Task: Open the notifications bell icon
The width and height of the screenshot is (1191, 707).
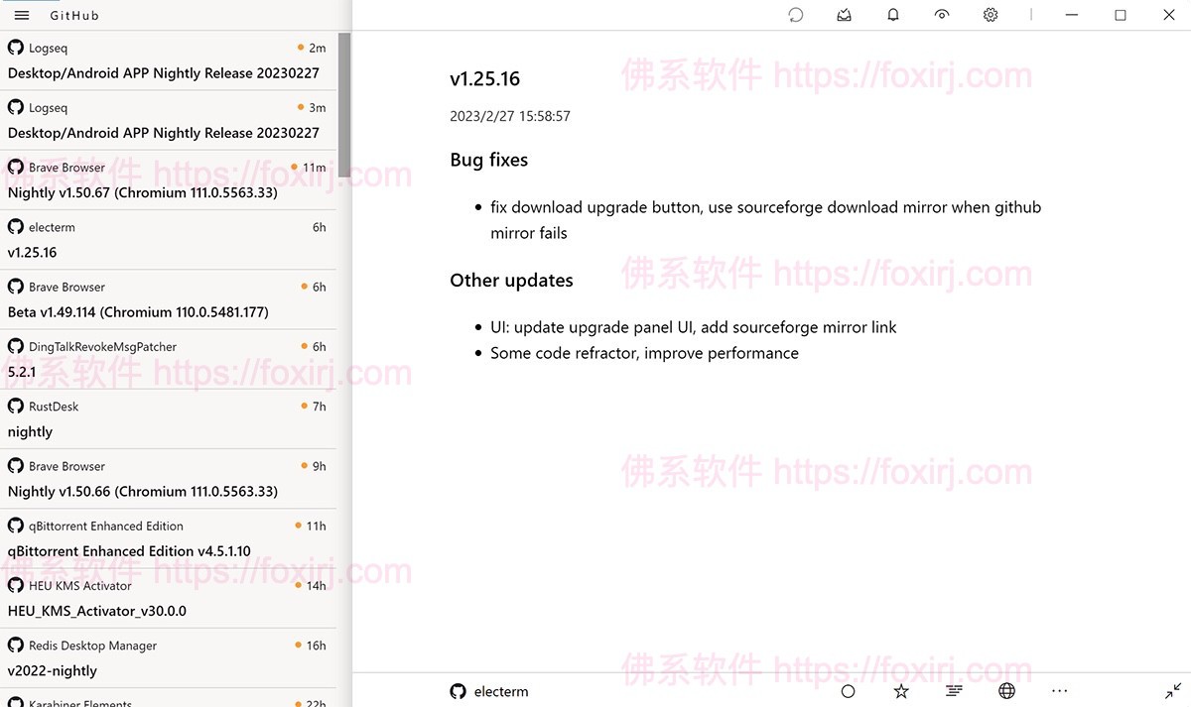Action: pos(892,14)
